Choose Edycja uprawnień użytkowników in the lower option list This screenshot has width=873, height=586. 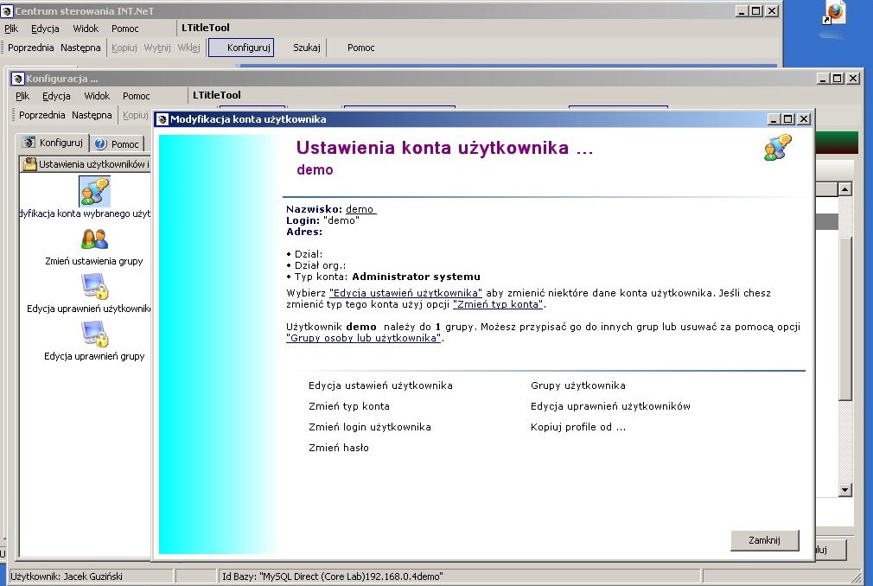point(610,406)
